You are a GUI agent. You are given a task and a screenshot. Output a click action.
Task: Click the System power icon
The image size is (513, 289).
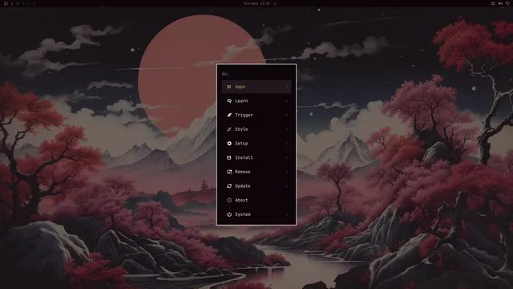(x=229, y=214)
